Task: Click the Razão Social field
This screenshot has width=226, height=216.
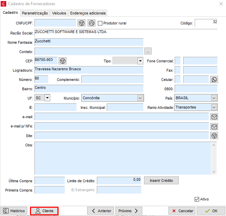Action: [126, 33]
